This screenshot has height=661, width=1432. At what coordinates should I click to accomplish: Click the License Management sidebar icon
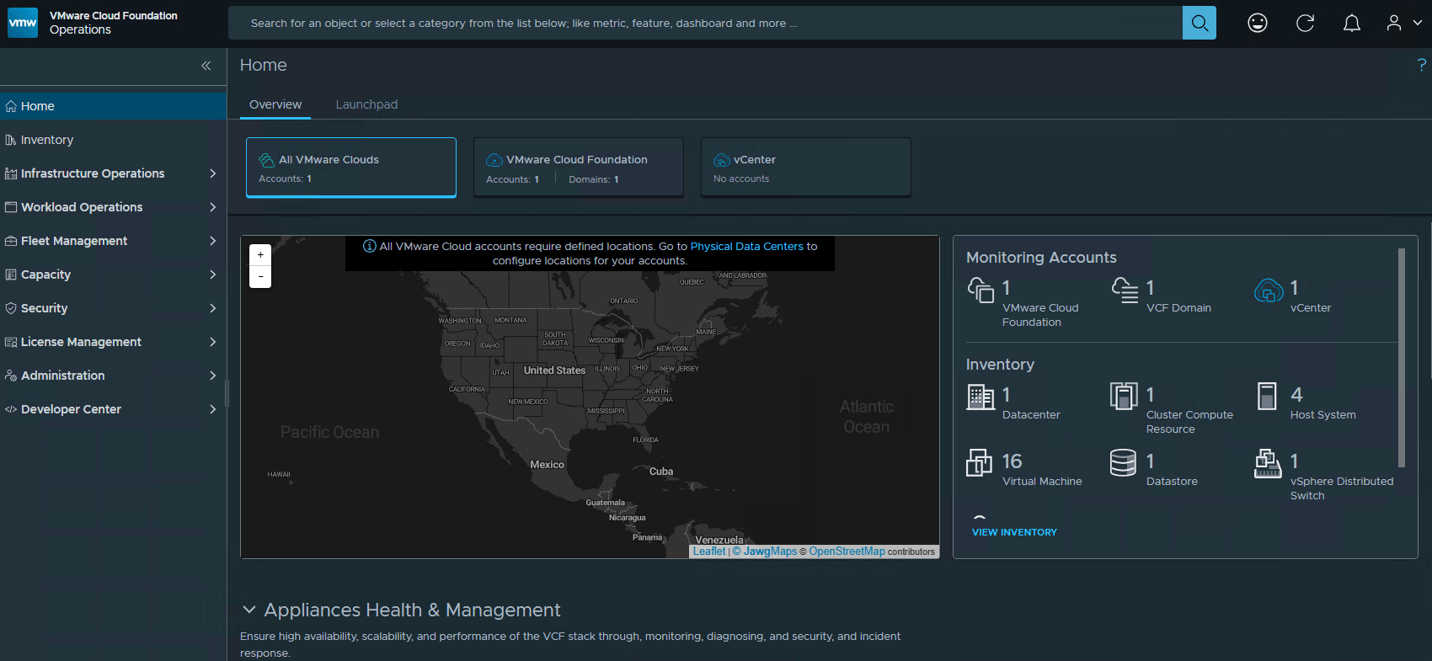tap(11, 342)
